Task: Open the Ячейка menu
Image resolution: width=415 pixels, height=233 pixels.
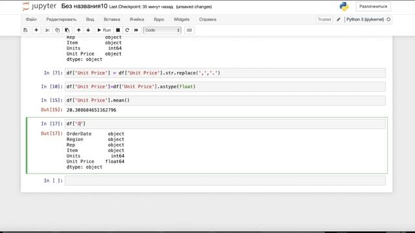Action: 137,19
